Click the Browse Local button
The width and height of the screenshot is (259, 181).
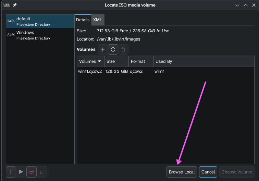click(182, 172)
